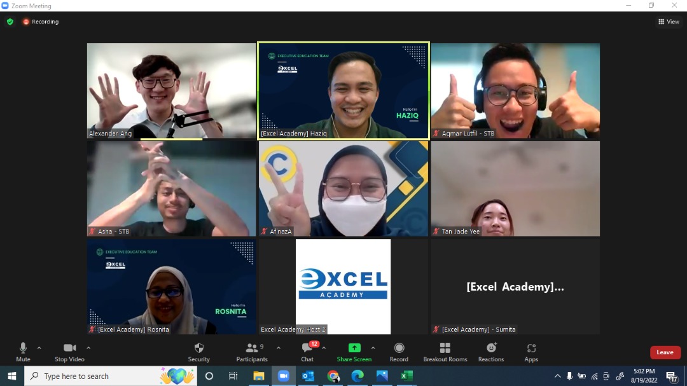This screenshot has width=687, height=386.
Task: Open the Security shield options
Action: 198,351
